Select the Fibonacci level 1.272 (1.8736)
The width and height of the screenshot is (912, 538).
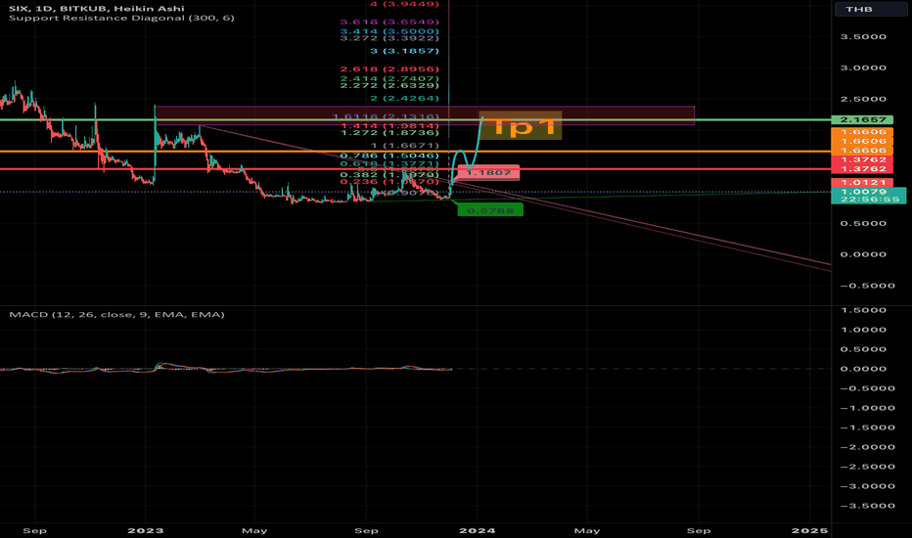pyautogui.click(x=389, y=133)
